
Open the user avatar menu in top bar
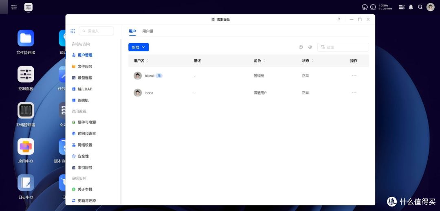coord(431,7)
